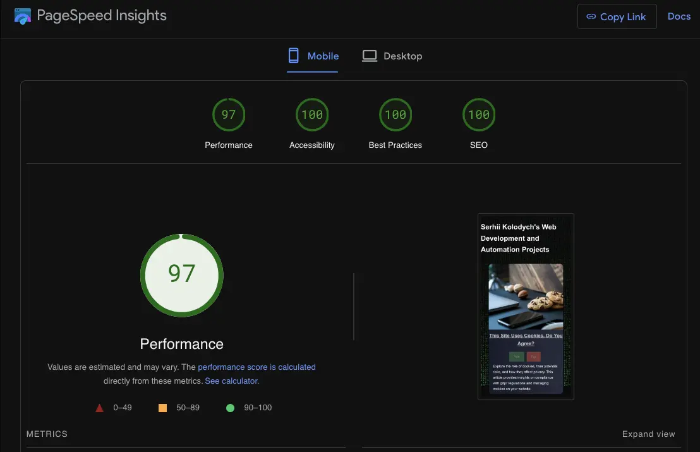Follow the performance score is calculated link
This screenshot has height=452, width=700.
pyautogui.click(x=256, y=367)
